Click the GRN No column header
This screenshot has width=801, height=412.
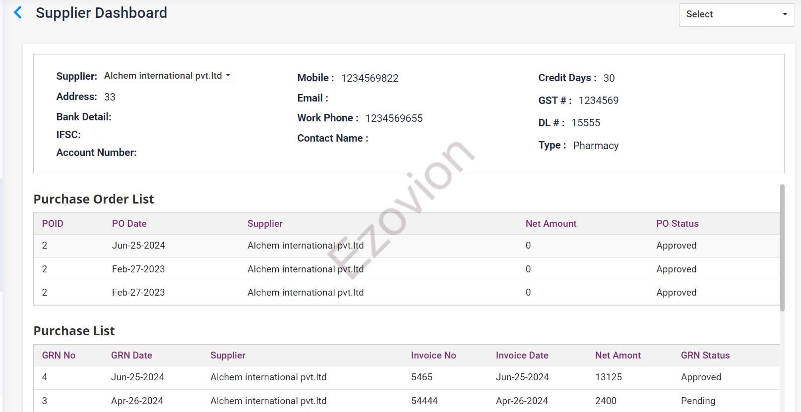coord(59,356)
